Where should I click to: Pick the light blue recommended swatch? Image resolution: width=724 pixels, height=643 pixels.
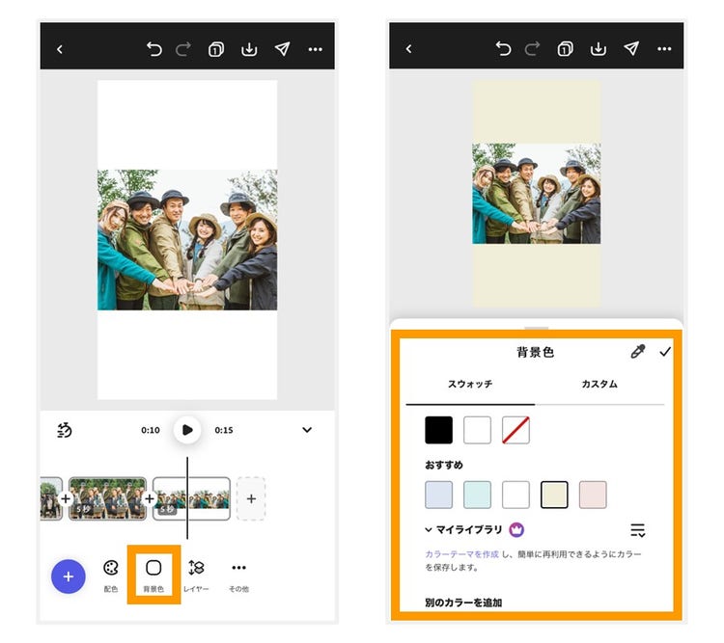click(x=438, y=495)
